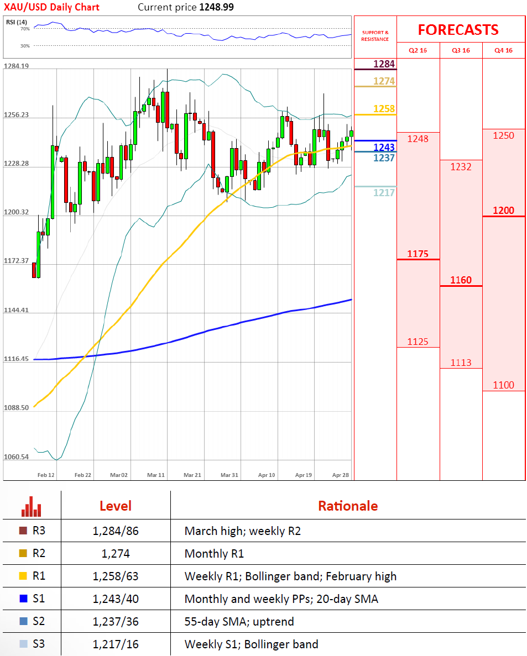Click 'Weekly R1; Bollinger band; February high'
The width and height of the screenshot is (527, 656).
click(290, 576)
